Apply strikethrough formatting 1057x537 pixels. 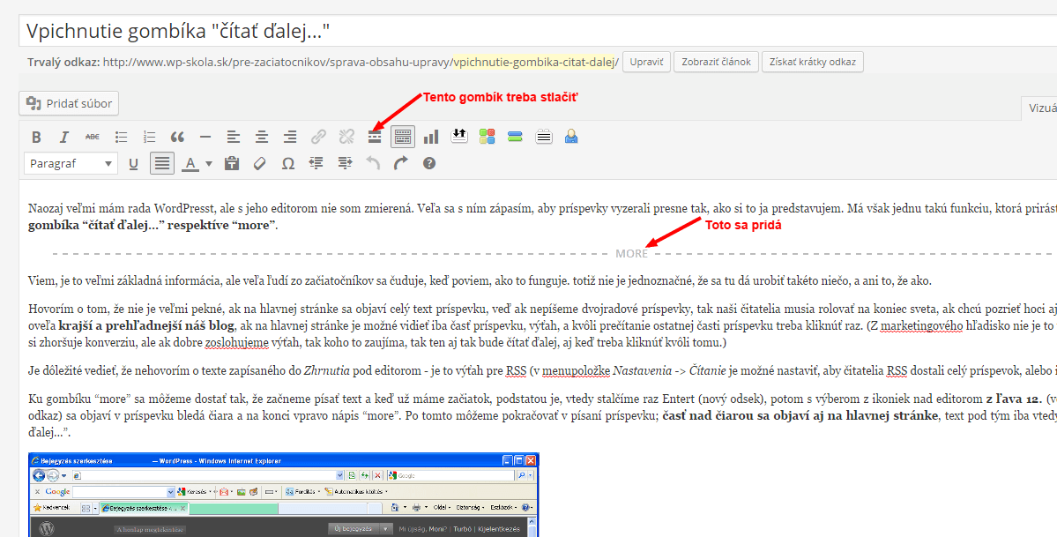(x=93, y=138)
